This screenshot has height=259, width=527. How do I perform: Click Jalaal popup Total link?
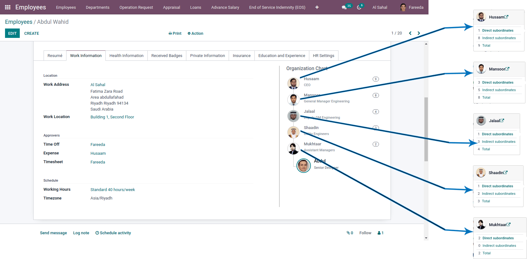486,149
